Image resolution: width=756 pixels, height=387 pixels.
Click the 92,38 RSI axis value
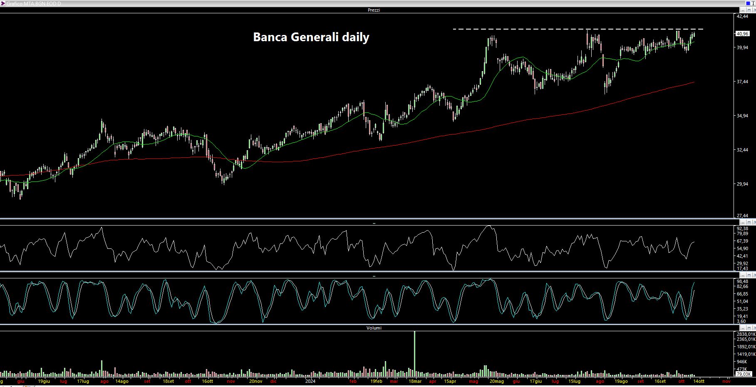coord(742,228)
